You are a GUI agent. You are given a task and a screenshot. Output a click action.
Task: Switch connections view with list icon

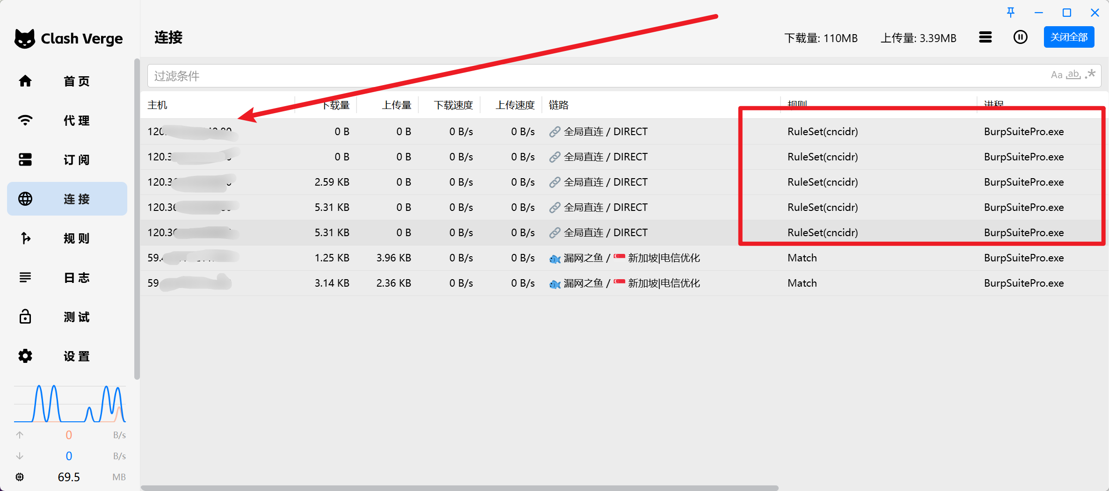[x=985, y=37]
